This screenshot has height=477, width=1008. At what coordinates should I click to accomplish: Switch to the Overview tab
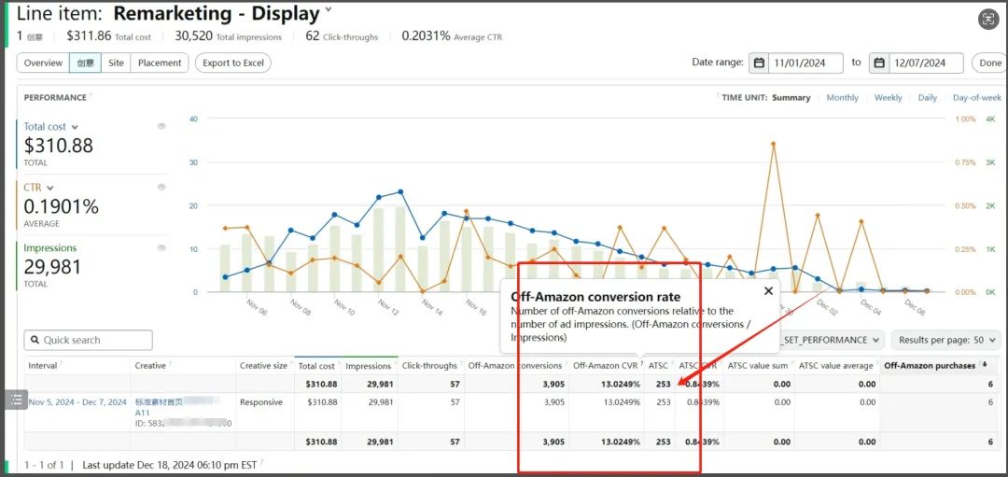click(43, 63)
